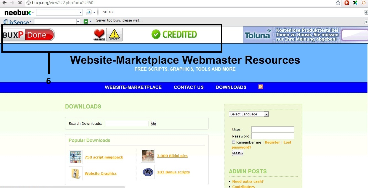
Task: Focus the ClixSense toolbar search field
Action: [x=55, y=22]
